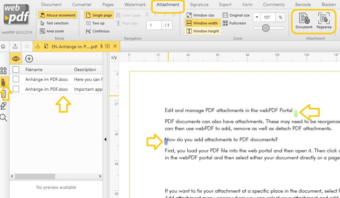This screenshot has width=340, height=198.
Task: Click the home icon at top left
Action: (x=4, y=47)
